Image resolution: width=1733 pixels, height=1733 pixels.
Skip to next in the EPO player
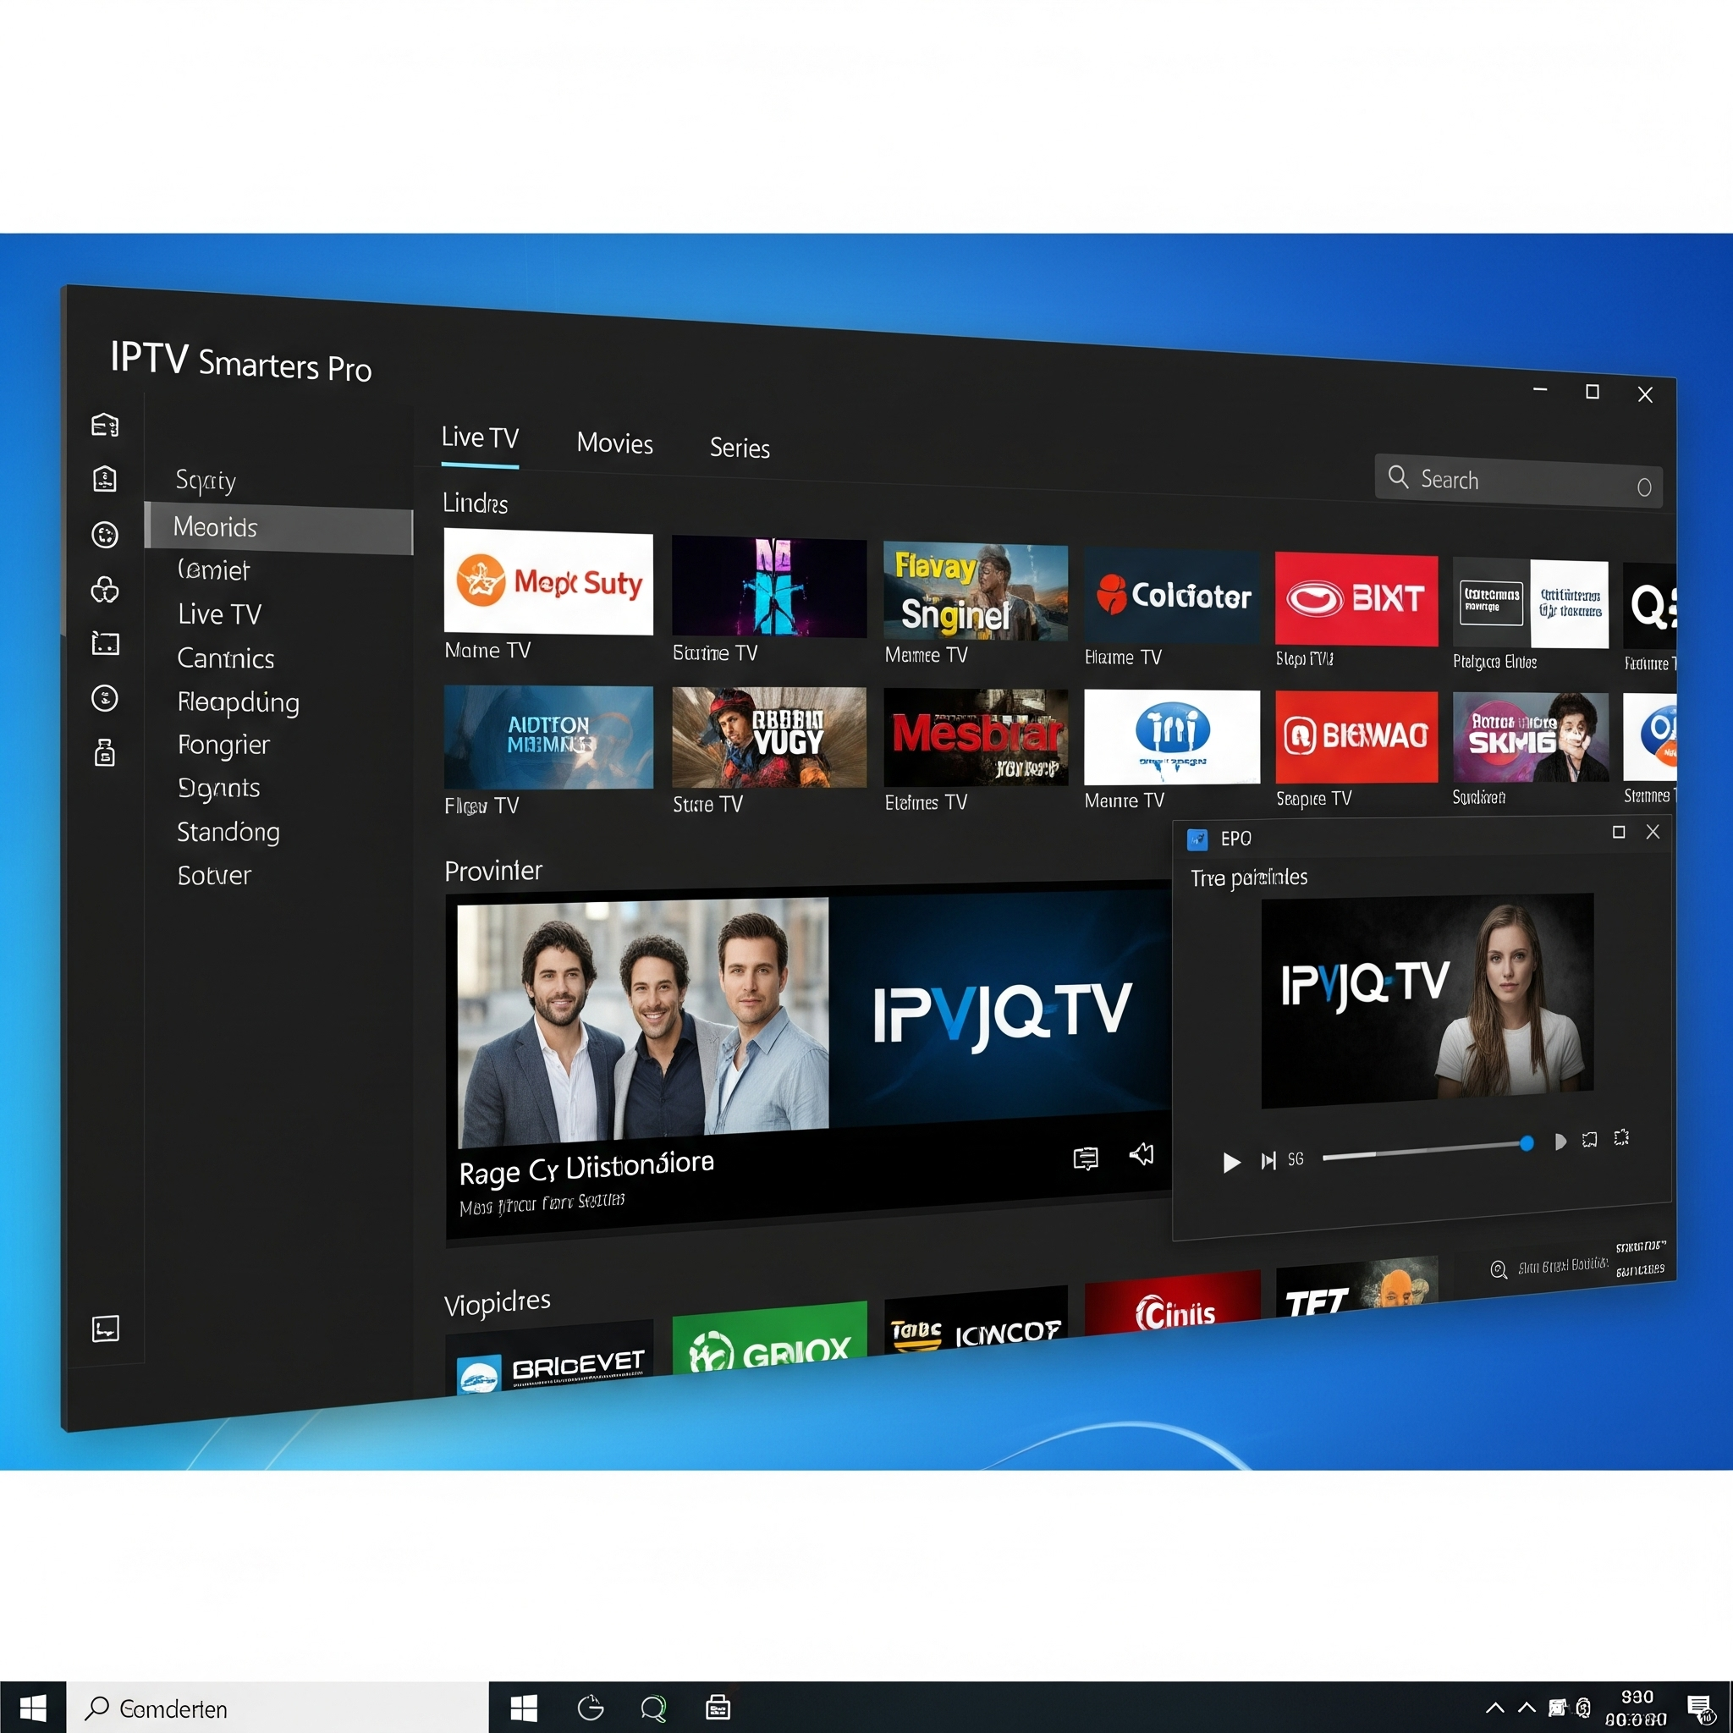coord(1268,1162)
